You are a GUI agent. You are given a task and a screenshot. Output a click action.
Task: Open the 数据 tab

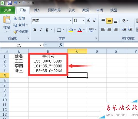click(86, 10)
